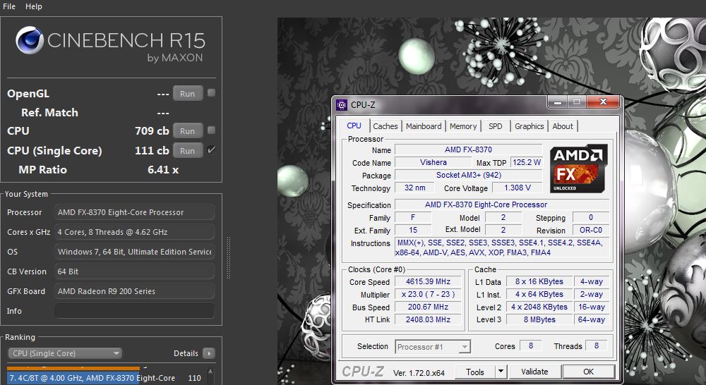Click the CB Version 64 Bit field
Screen dimensions: 706x385
pyautogui.click(x=134, y=271)
